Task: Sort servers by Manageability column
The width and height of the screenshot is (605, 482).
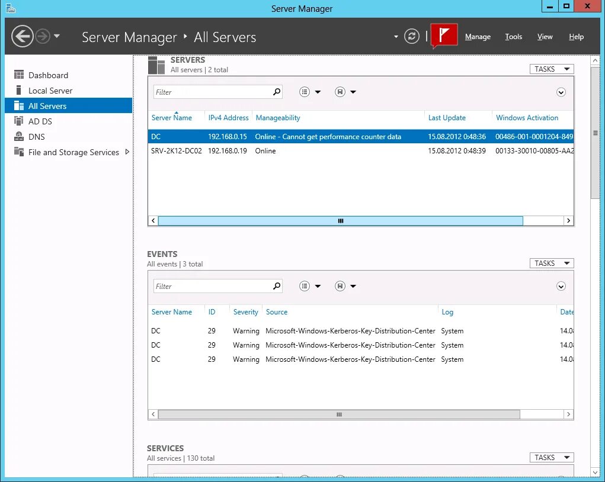Action: coord(278,118)
